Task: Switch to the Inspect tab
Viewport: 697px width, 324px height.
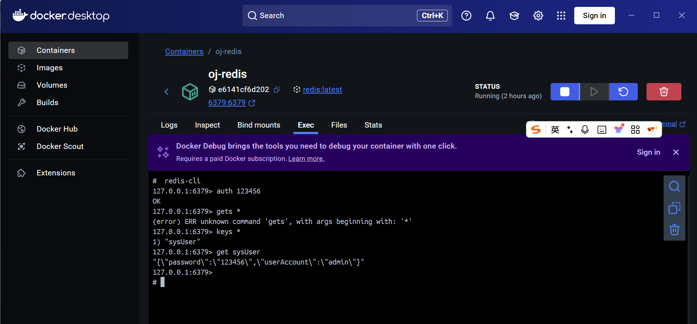Action: 207,125
